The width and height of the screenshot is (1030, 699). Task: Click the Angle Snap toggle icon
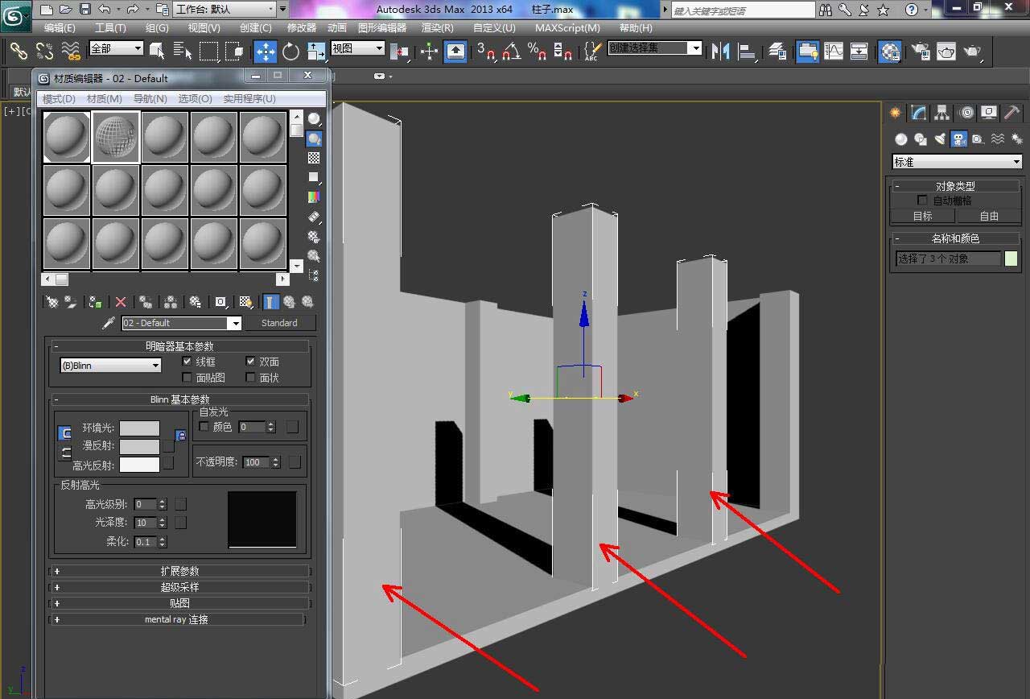(511, 52)
